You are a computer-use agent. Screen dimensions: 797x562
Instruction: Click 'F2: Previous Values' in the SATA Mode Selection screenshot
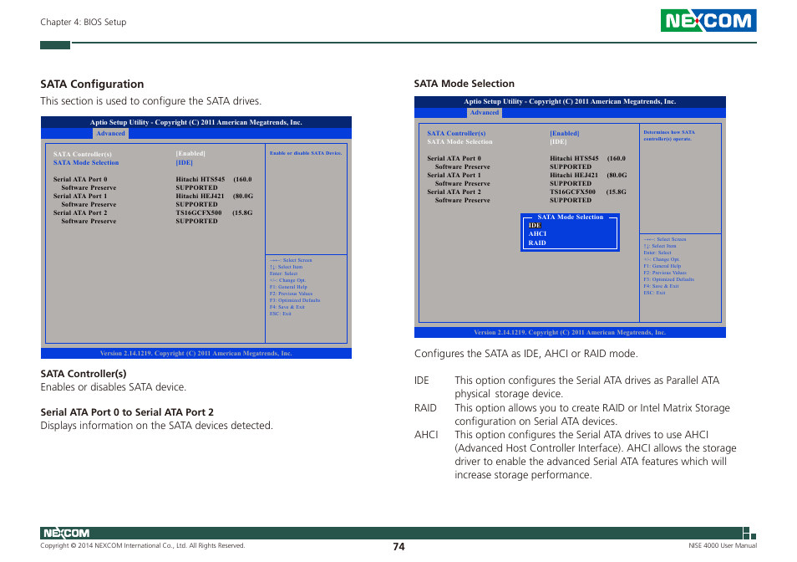pyautogui.click(x=665, y=273)
